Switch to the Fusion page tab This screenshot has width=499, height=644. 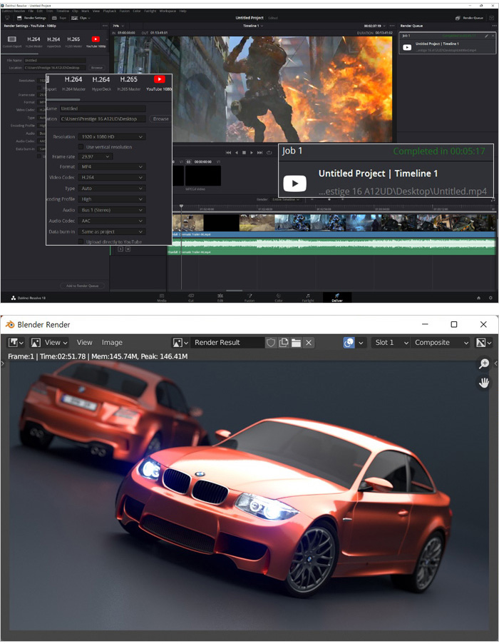(249, 297)
